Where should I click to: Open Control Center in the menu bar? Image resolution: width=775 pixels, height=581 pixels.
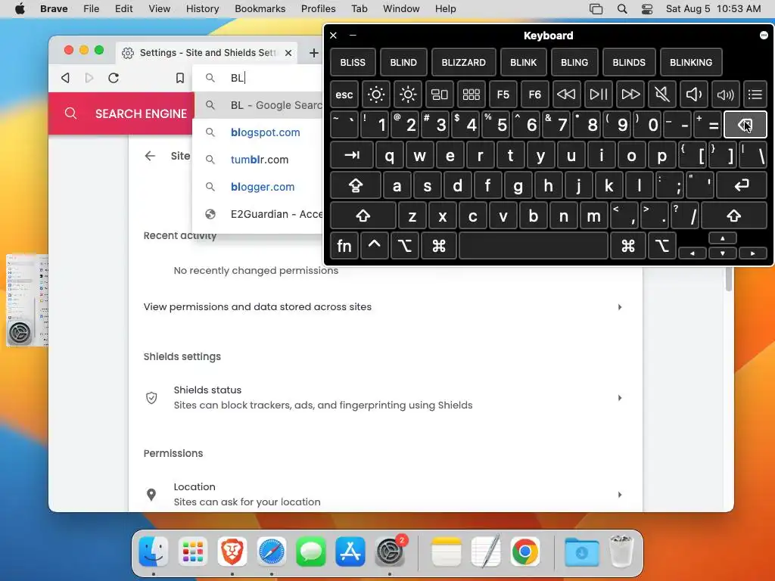(646, 9)
